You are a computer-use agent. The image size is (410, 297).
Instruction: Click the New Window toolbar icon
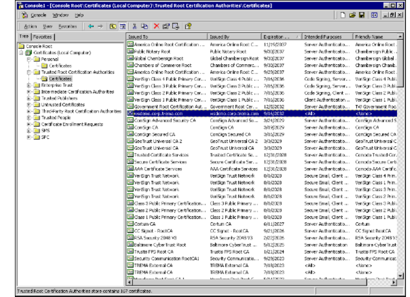[374, 15]
